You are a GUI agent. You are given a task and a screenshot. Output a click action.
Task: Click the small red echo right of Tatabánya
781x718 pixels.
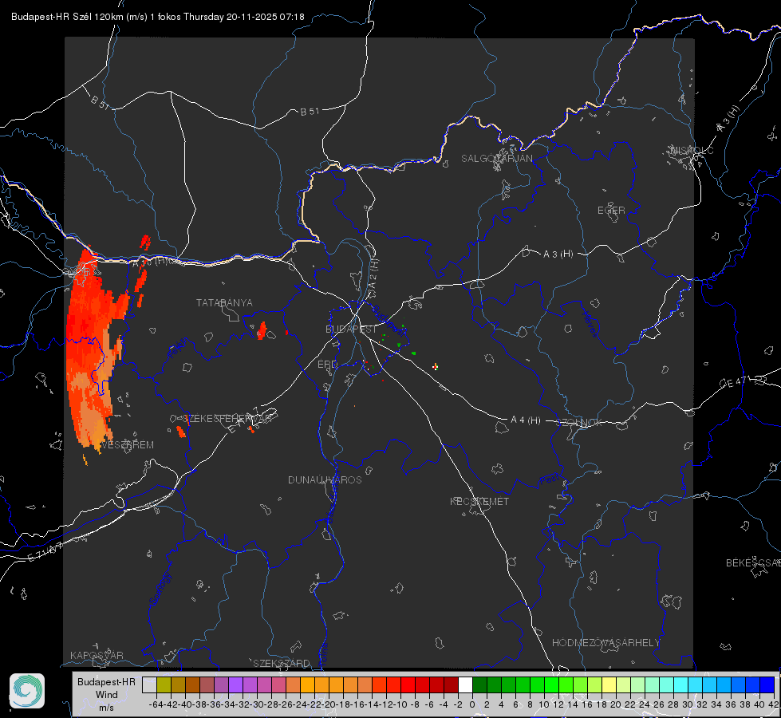262,331
